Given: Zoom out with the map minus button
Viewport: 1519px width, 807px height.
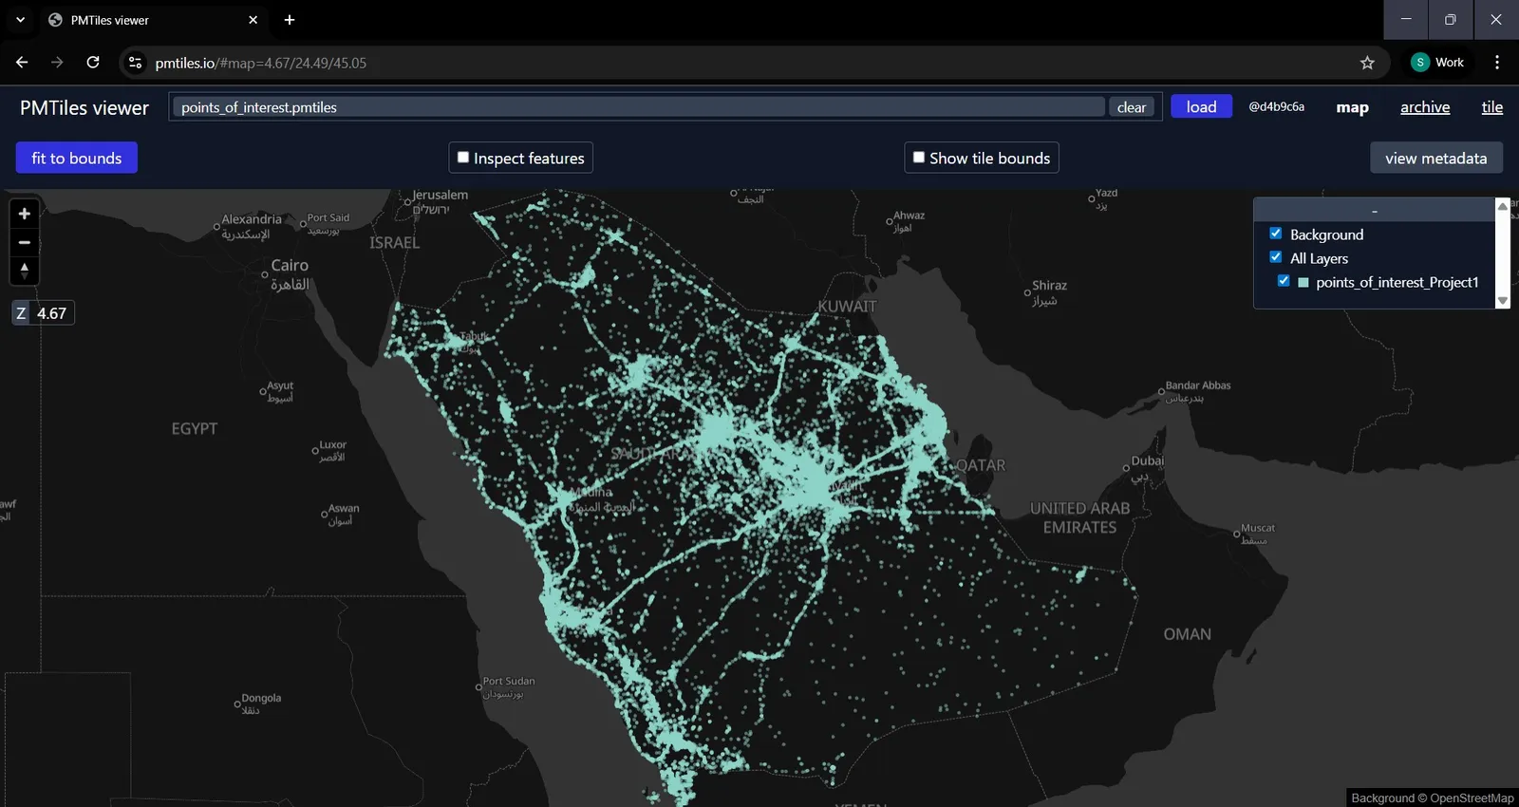Looking at the screenshot, I should [25, 242].
